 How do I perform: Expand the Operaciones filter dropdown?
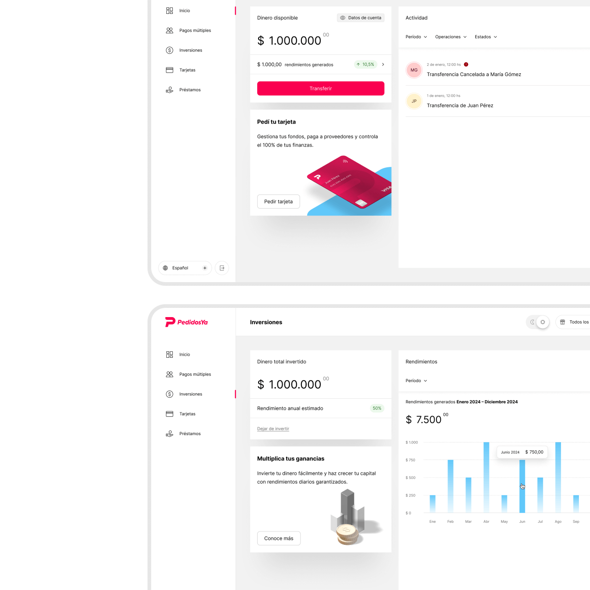[451, 37]
